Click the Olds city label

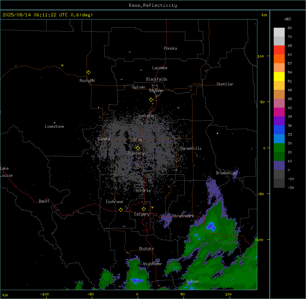138,140
